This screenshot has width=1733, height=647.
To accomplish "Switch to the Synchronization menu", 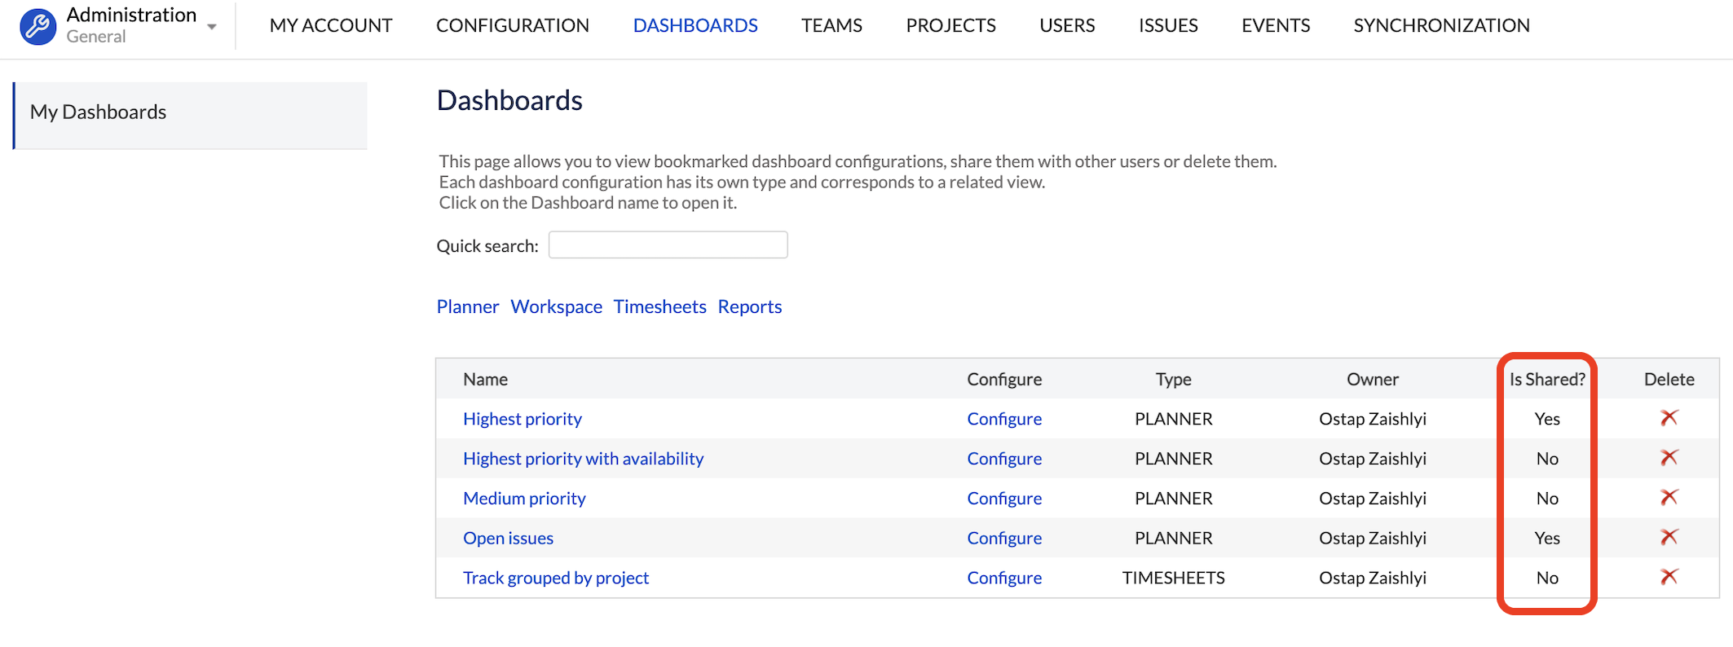I will point(1441,26).
